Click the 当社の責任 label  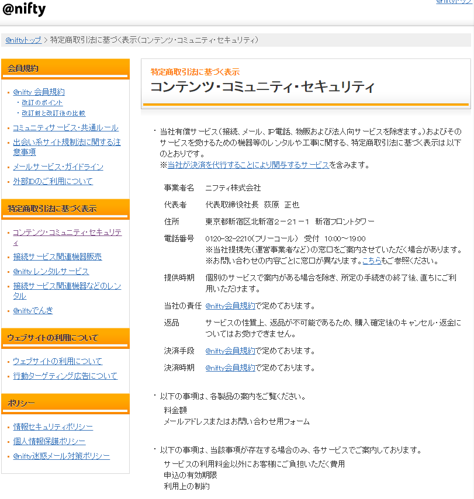click(x=183, y=306)
